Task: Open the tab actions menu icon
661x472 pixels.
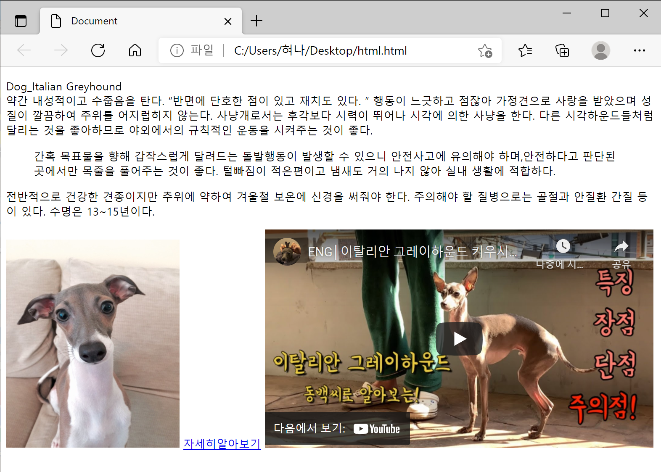Action: pyautogui.click(x=21, y=21)
